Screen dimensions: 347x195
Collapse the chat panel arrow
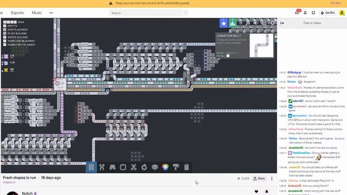[x=282, y=23]
